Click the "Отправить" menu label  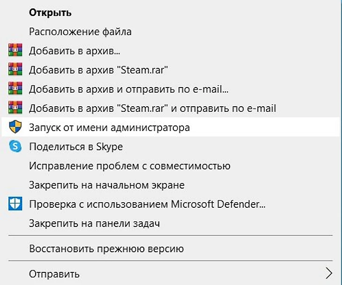pos(54,274)
